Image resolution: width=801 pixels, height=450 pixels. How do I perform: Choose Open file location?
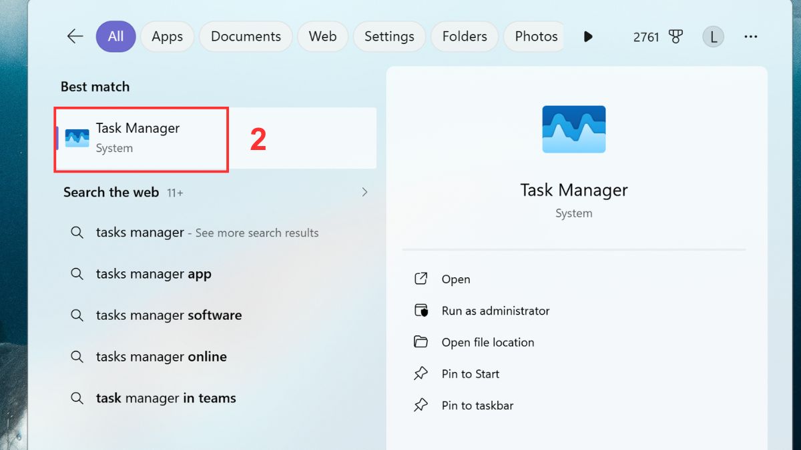coord(488,342)
